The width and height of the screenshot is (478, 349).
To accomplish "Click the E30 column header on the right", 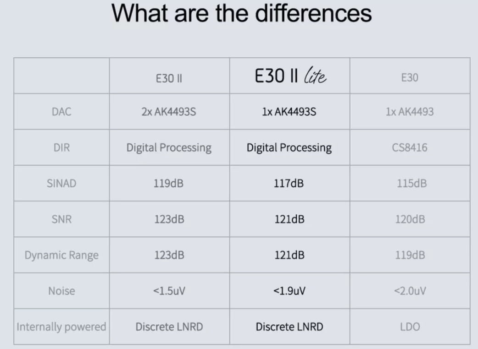I will (x=410, y=78).
